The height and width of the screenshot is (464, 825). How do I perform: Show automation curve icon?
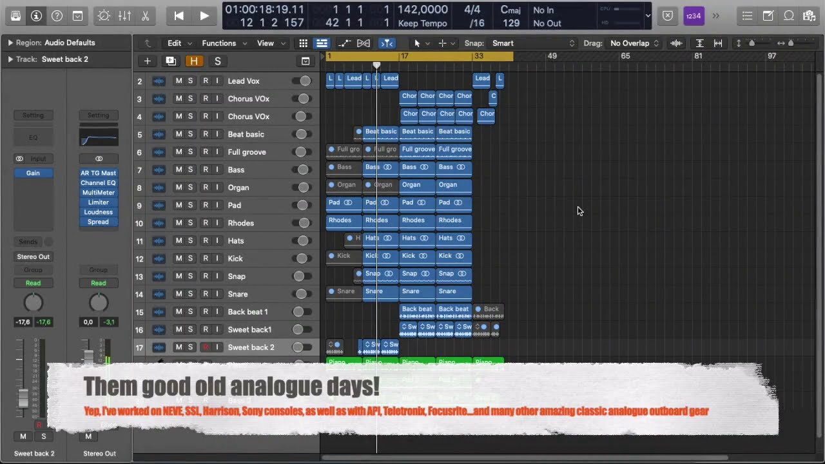click(x=345, y=43)
